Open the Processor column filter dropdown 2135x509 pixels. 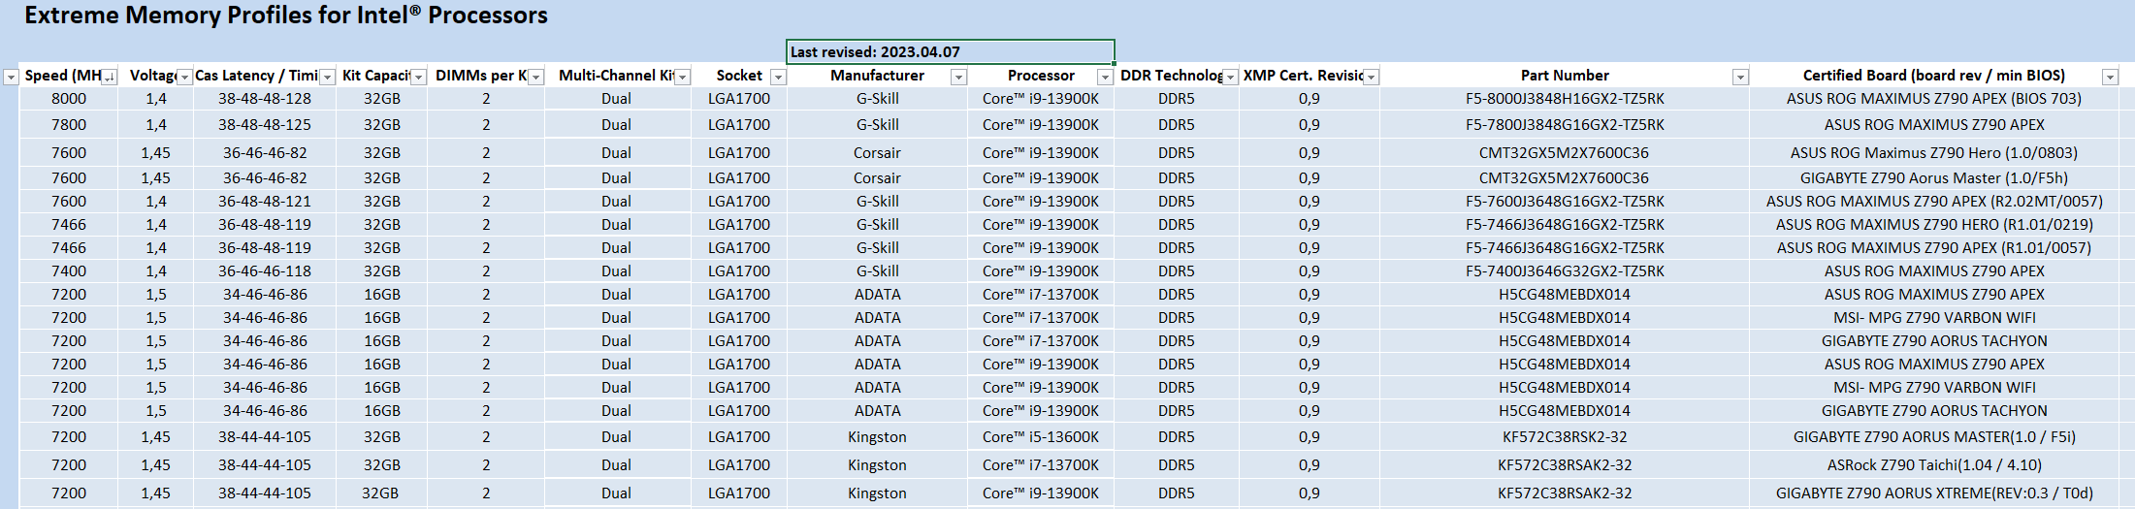tap(1104, 77)
